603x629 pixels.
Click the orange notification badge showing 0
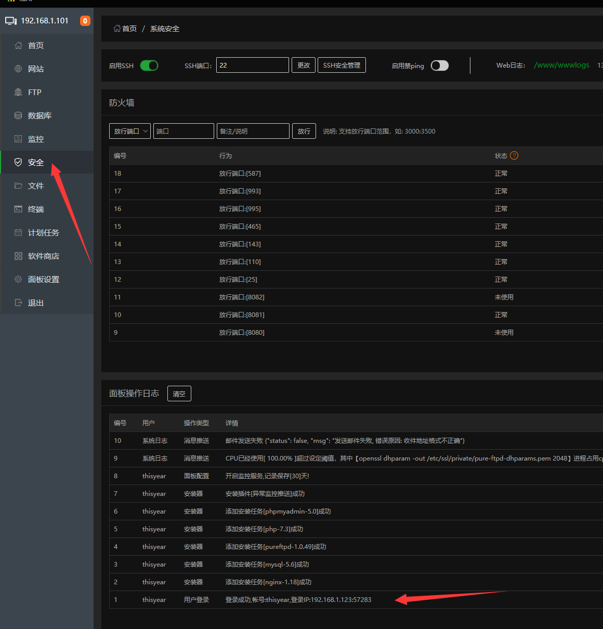point(85,21)
